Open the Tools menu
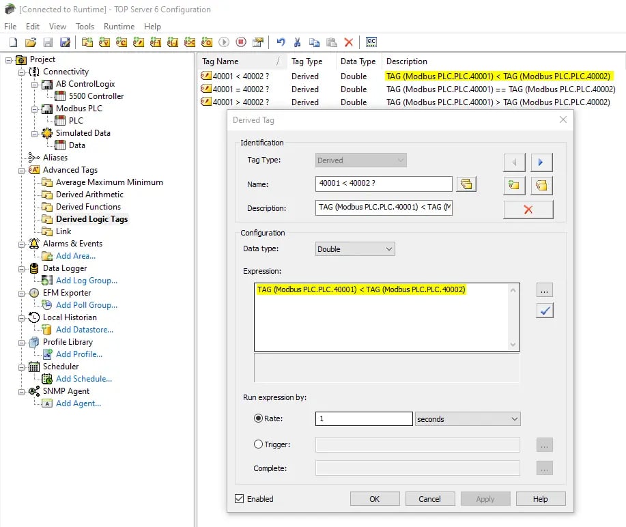 [85, 26]
